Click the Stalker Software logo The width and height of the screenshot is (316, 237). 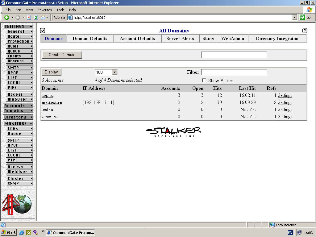click(x=173, y=132)
